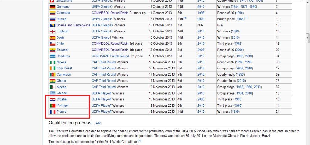The height and width of the screenshot is (145, 310).
Task: Click the Greece flag icon
Action: [52, 93]
